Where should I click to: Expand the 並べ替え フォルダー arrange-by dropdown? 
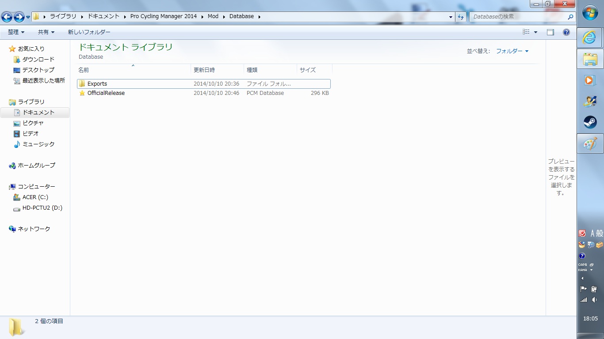click(512, 51)
